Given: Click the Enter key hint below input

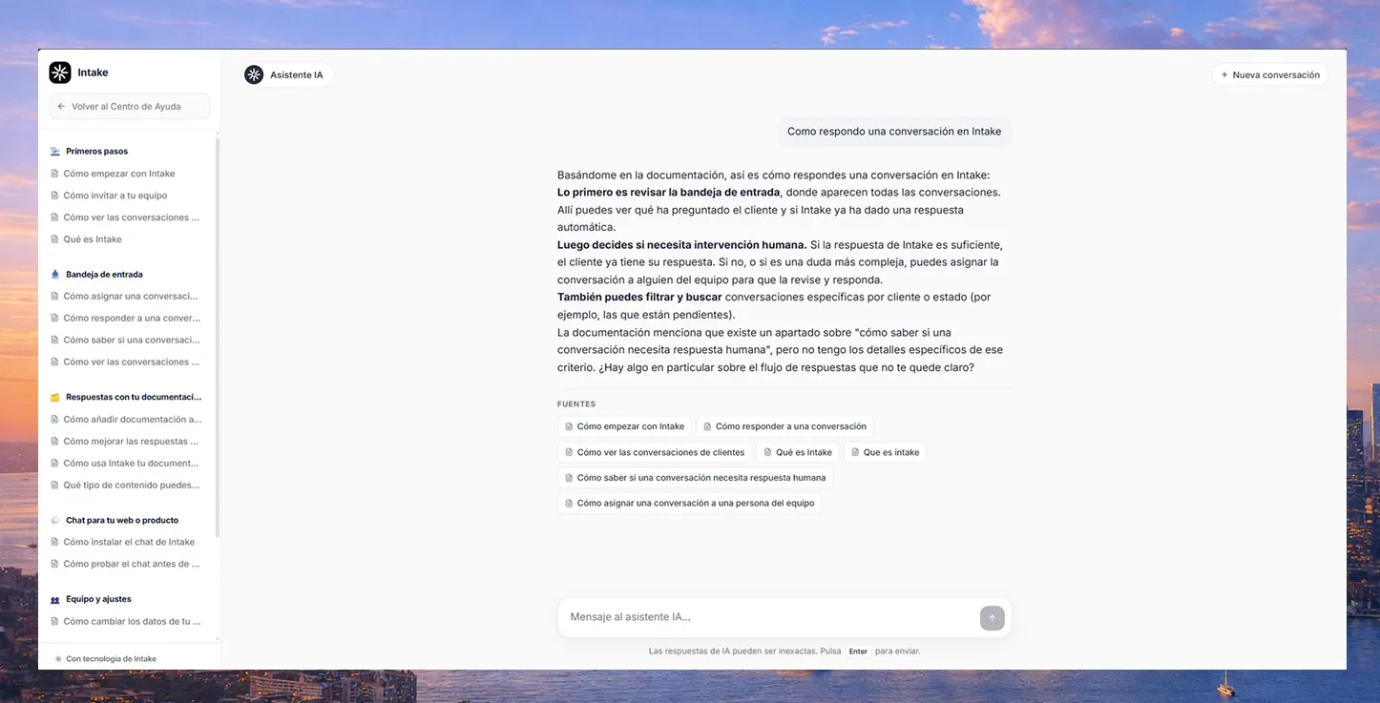Looking at the screenshot, I should click(x=858, y=651).
